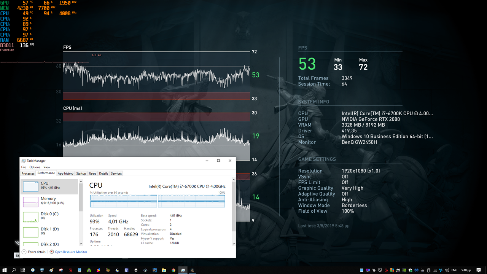Open the NVIDIA tray icon
Image resolution: width=487 pixels, height=274 pixels.
[x=404, y=270]
